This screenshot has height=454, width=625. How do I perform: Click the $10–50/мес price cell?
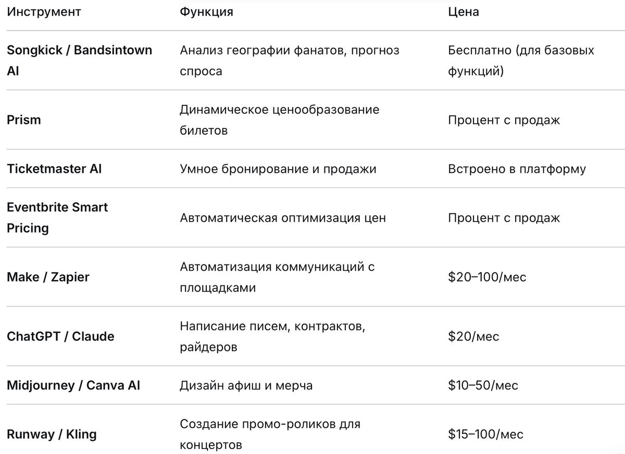(x=483, y=385)
